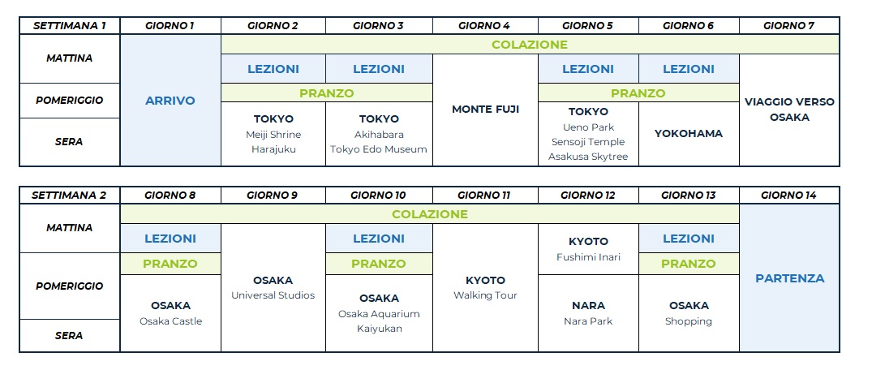Viewport: 872px width, 370px height.
Task: Click the ARRIVO cell on day 1
Action: [x=170, y=101]
